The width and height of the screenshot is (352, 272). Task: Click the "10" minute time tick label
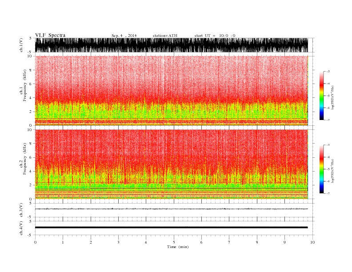(312, 242)
